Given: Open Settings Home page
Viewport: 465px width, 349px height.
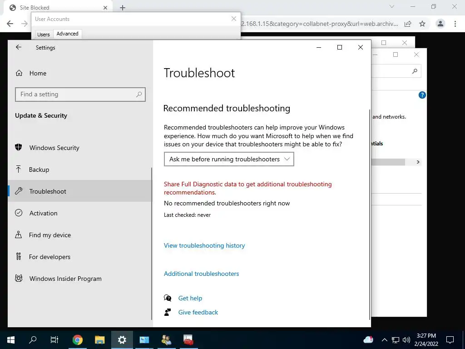Looking at the screenshot, I should point(38,73).
